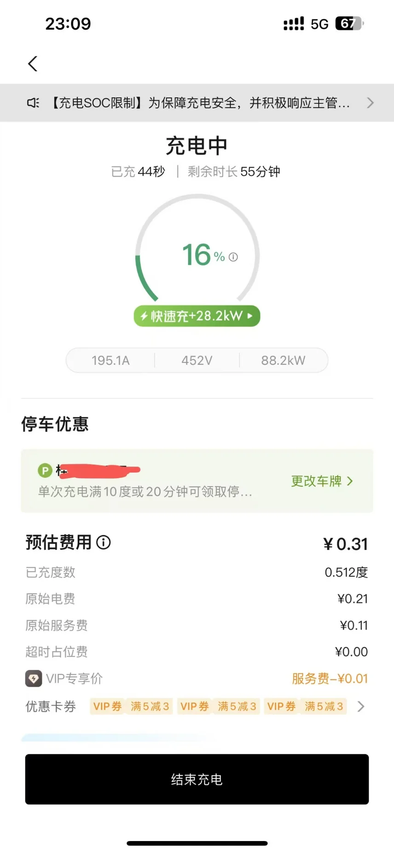Image resolution: width=394 pixels, height=853 pixels.
Task: Tap the battery indicator in status bar
Action: click(349, 23)
